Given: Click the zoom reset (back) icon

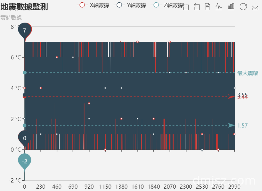Looking at the screenshot, I should pos(197,7).
